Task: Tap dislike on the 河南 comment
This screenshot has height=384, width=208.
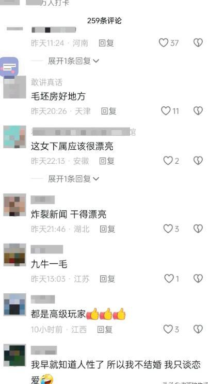Action: (x=198, y=43)
